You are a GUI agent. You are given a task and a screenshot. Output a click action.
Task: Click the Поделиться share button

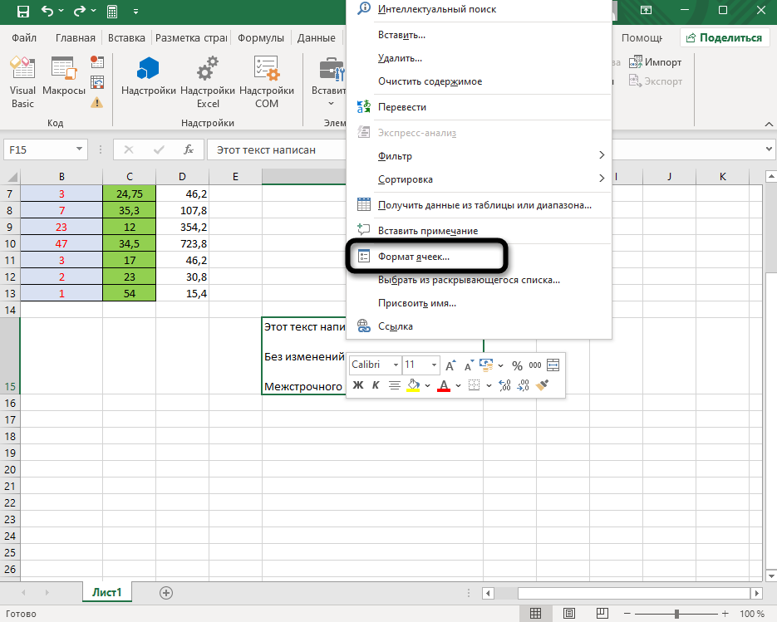click(x=723, y=37)
